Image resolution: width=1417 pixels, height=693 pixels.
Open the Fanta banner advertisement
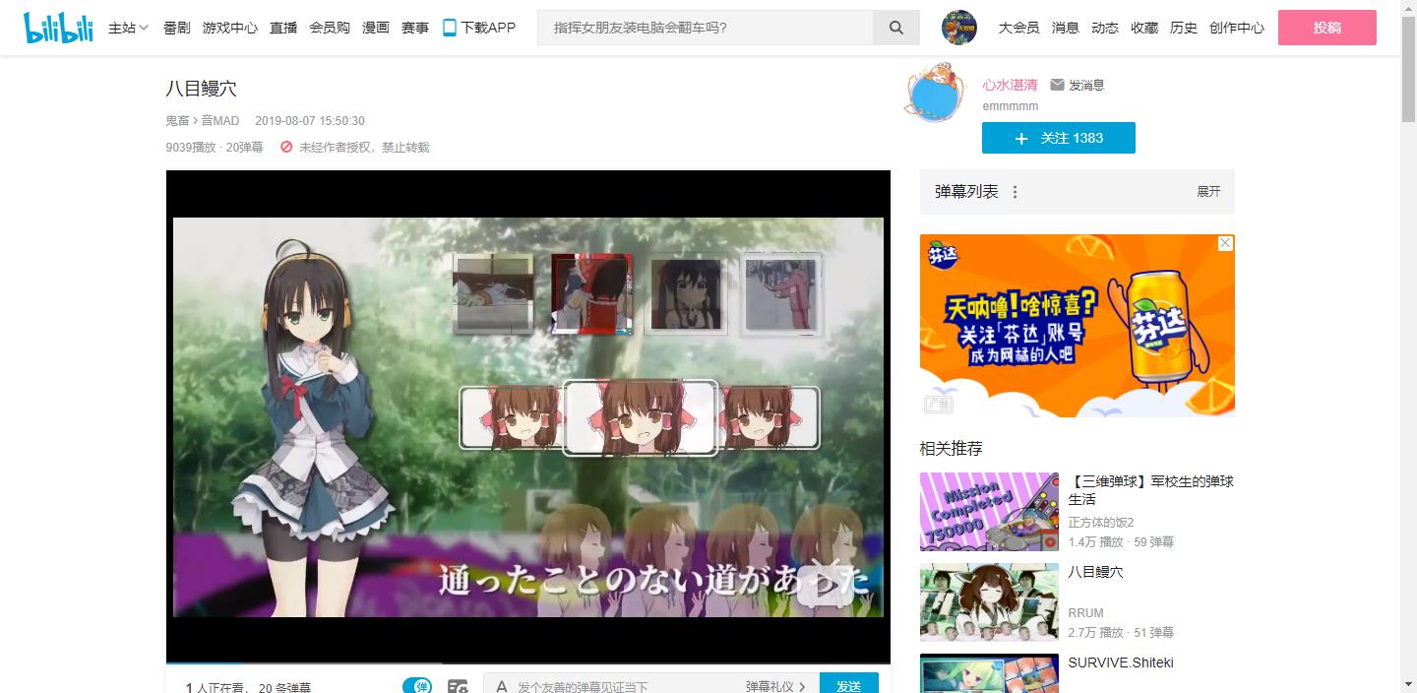click(1078, 326)
